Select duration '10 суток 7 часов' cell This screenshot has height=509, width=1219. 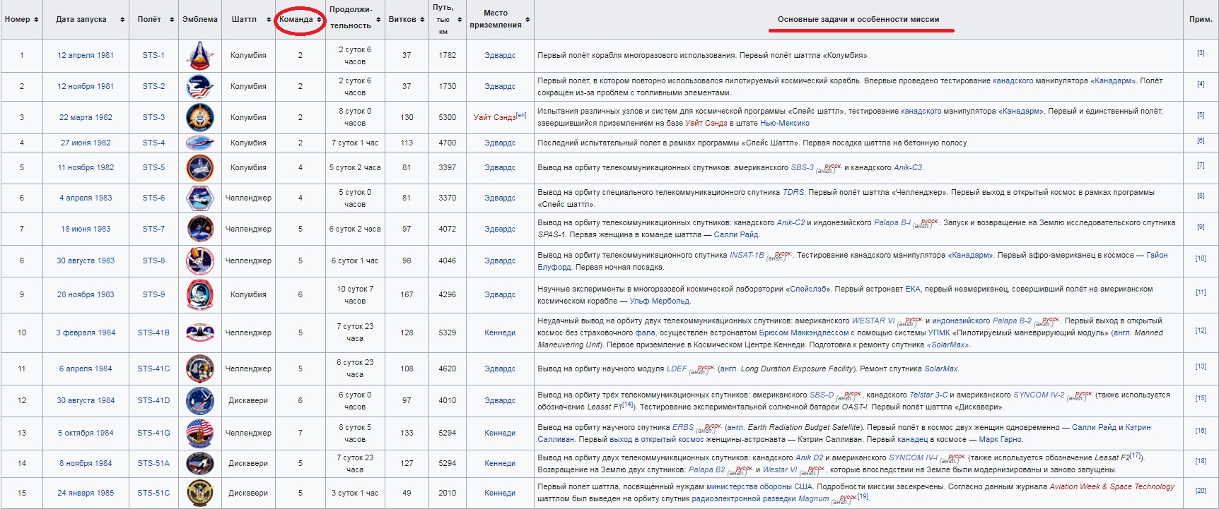click(355, 294)
